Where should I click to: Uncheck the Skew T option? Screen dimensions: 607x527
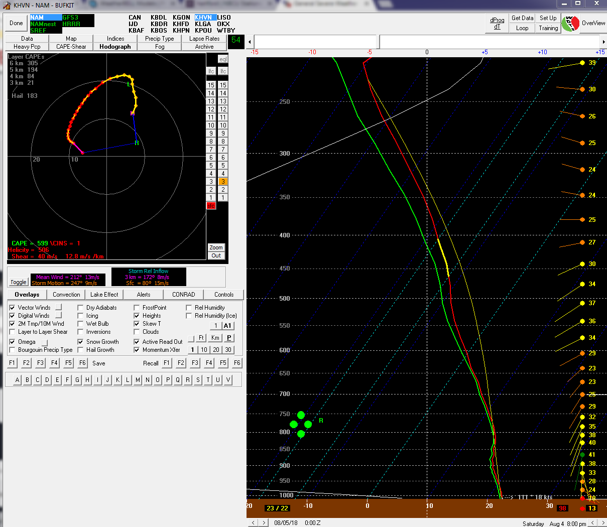click(137, 324)
